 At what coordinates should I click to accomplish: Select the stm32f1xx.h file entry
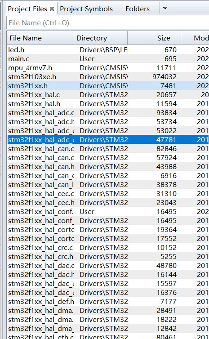[x=108, y=86]
